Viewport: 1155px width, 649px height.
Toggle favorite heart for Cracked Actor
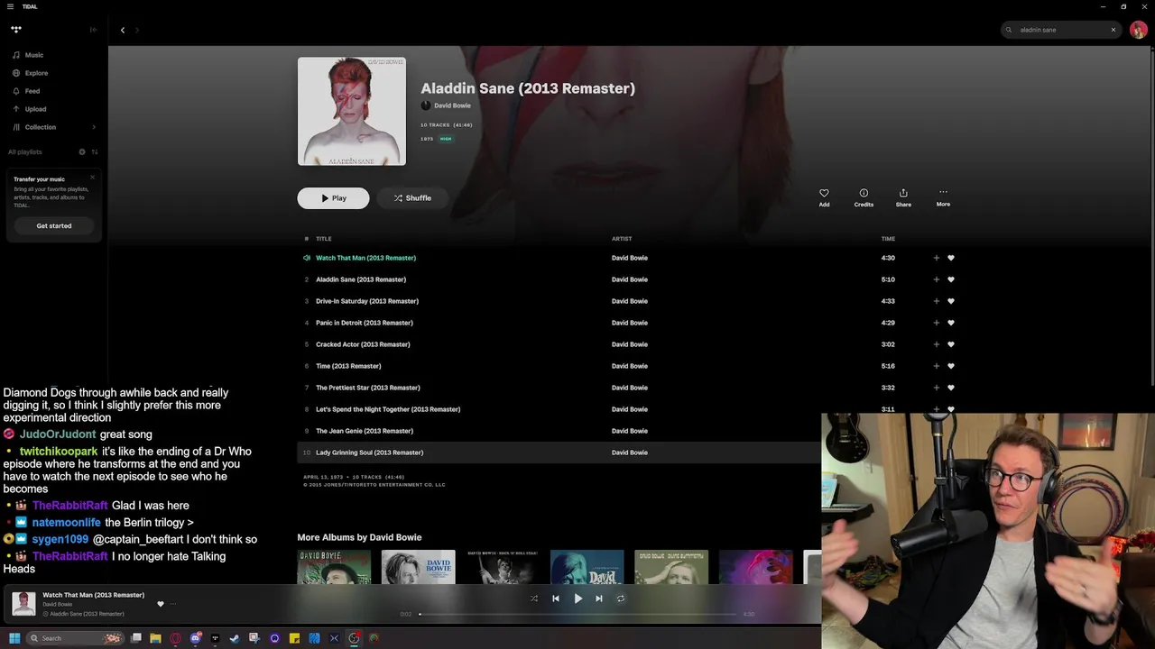(951, 344)
